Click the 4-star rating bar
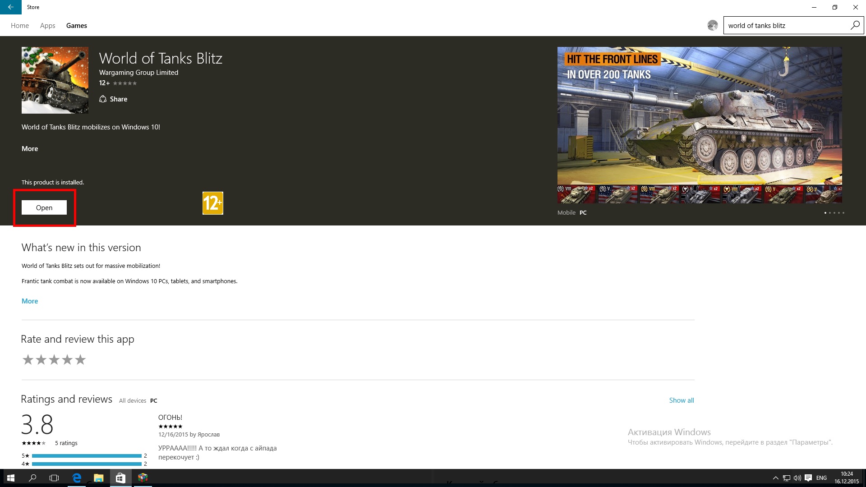Viewport: 866px width, 487px height. point(87,464)
